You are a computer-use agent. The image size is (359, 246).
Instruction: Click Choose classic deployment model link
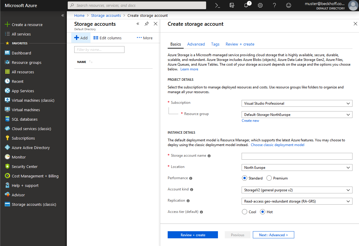click(x=277, y=145)
